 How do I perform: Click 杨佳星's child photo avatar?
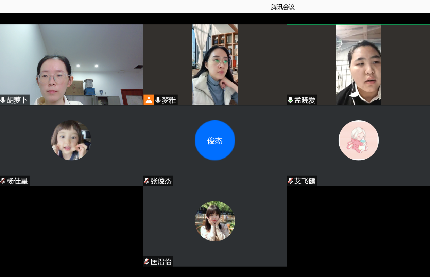point(71,140)
